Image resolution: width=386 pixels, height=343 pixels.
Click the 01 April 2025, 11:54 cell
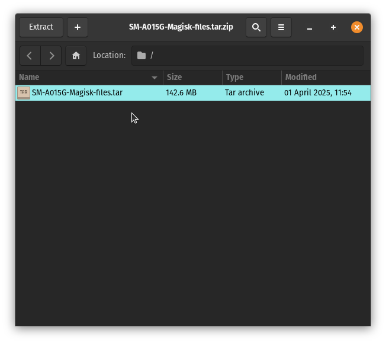[x=318, y=92]
